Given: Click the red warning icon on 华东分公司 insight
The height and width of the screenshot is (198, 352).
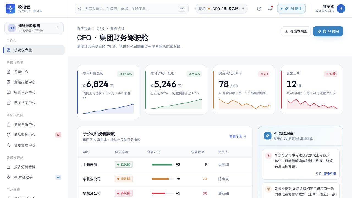Looking at the screenshot, I should (268, 156).
